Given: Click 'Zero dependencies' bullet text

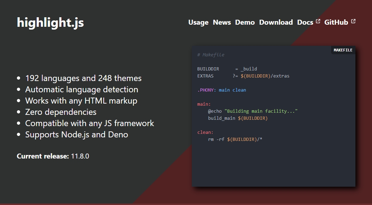Looking at the screenshot, I should pyautogui.click(x=61, y=112).
